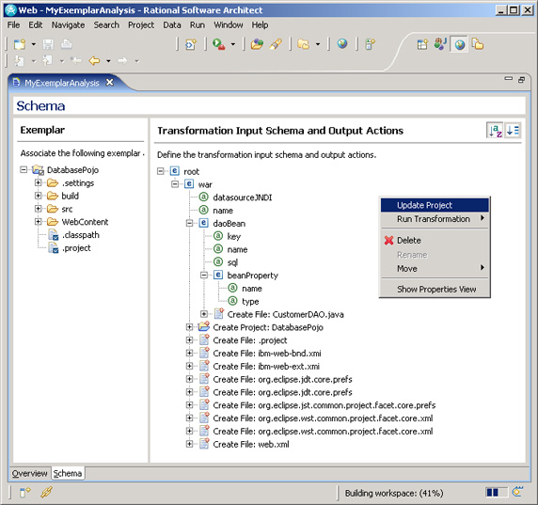Switch to the Schema bottom tab
The height and width of the screenshot is (505, 538).
[x=68, y=473]
